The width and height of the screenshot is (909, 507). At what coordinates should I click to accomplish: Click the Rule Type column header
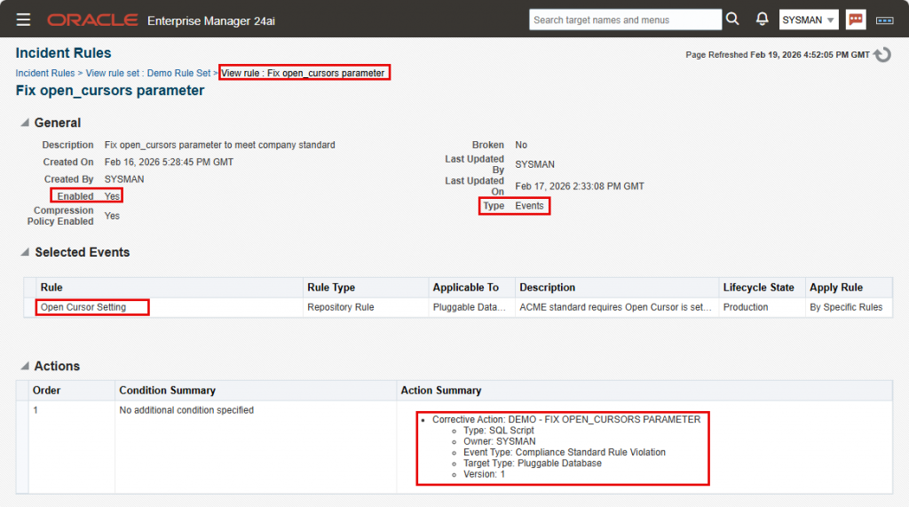331,288
